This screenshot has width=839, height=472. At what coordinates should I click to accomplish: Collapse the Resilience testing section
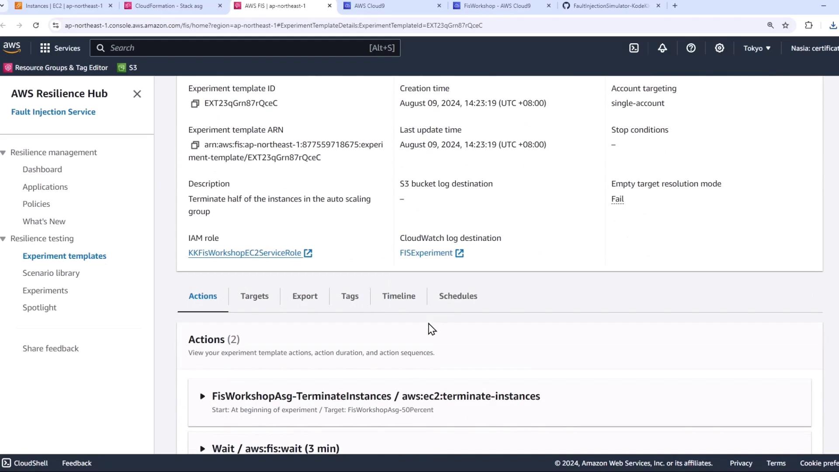[x=3, y=239]
